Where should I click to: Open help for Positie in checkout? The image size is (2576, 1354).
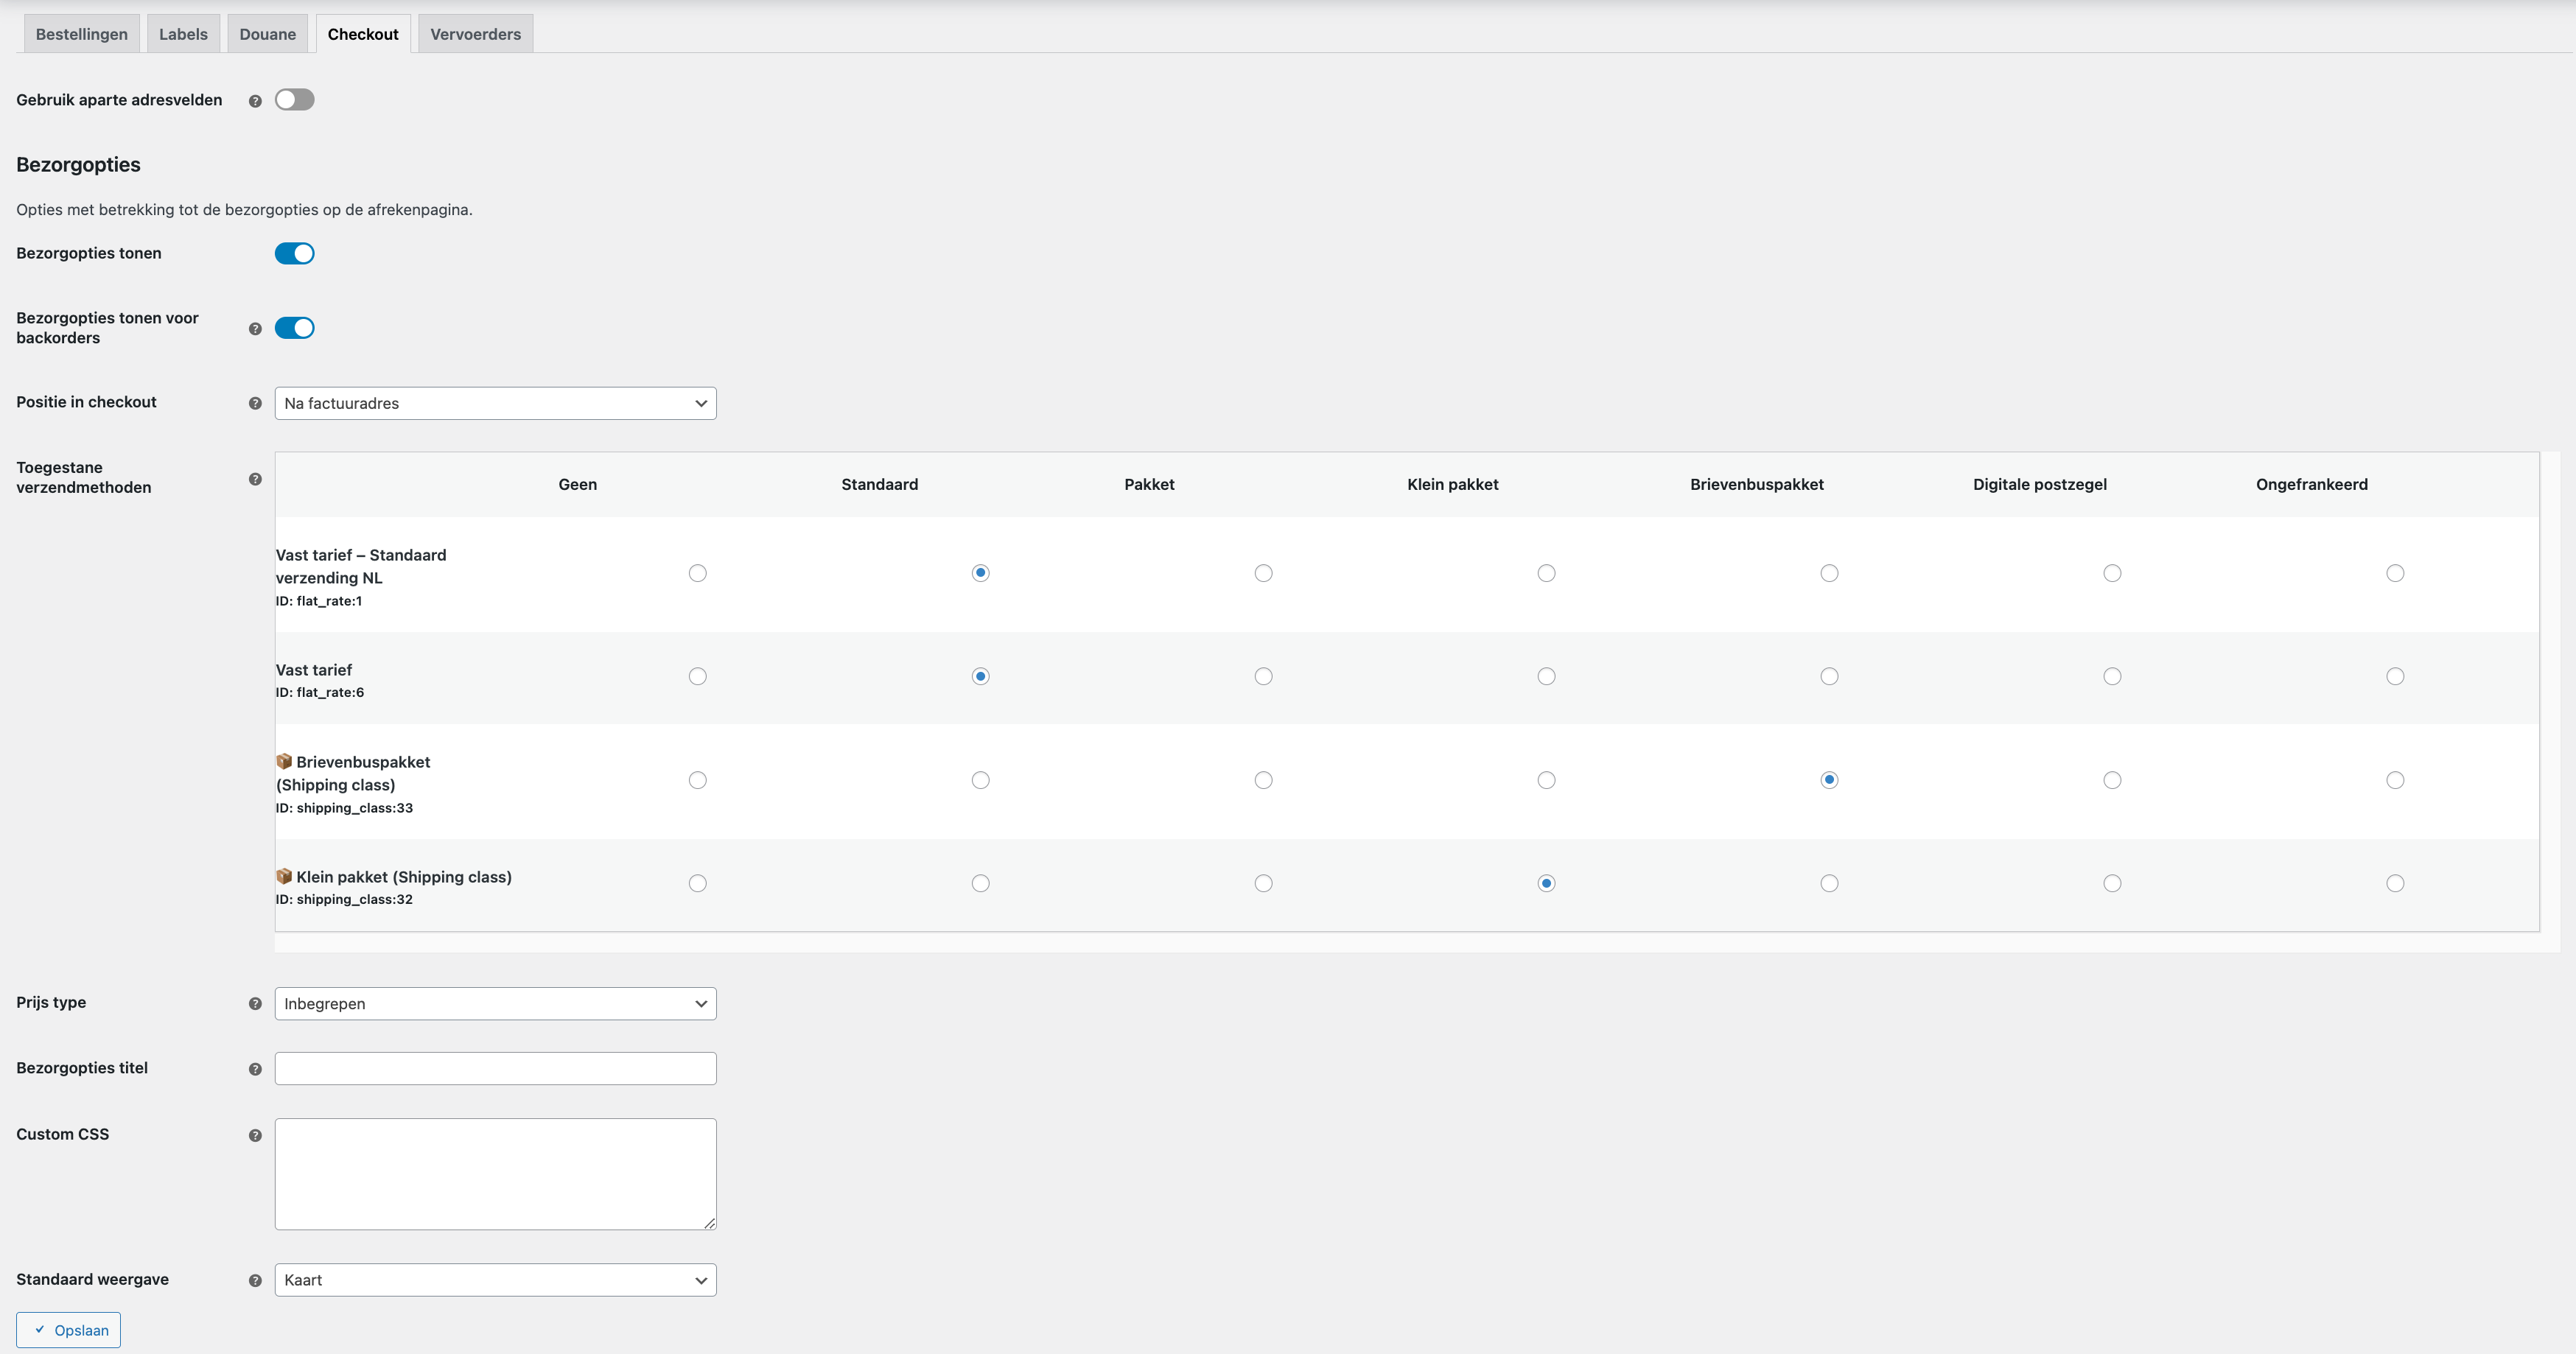click(x=255, y=404)
